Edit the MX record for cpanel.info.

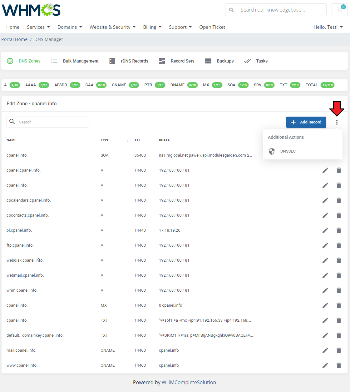[x=325, y=305]
